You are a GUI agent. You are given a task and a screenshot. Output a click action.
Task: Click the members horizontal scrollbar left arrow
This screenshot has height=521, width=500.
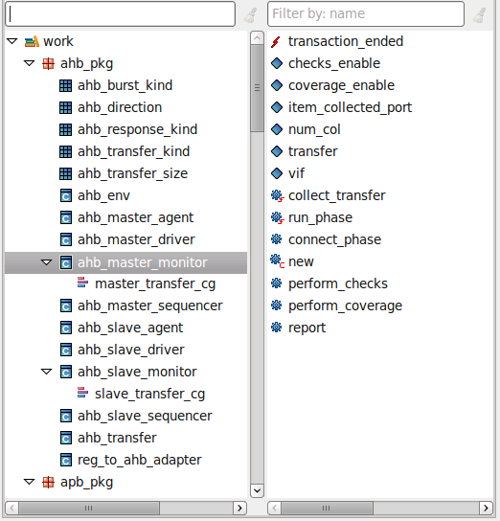coord(274,508)
